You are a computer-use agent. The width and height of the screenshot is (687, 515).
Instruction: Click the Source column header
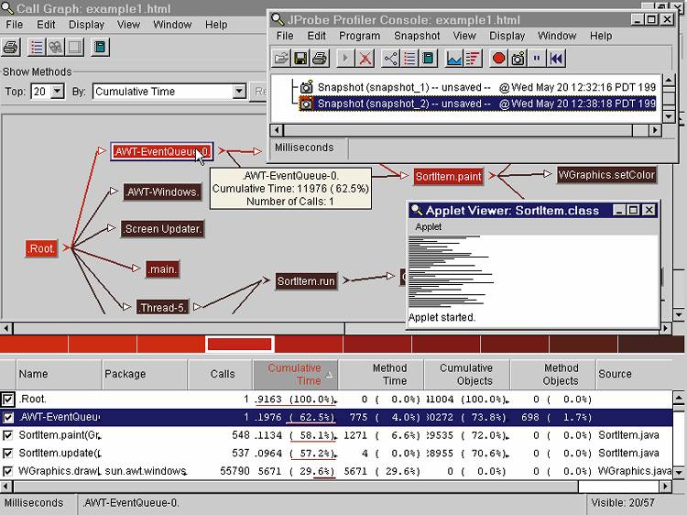click(634, 374)
